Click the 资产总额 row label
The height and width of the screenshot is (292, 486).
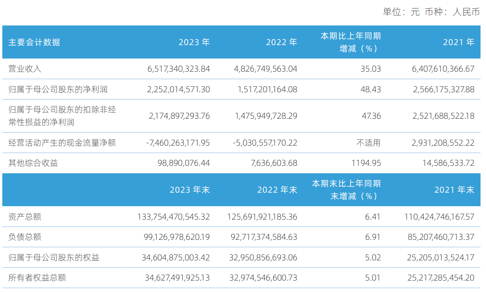25,216
